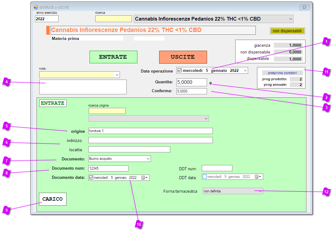
Task: Click the prog prodotto counter value
Action: (296, 79)
